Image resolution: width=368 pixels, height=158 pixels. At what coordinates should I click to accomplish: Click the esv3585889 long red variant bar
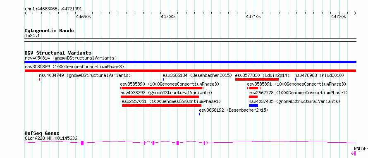tap(190, 71)
